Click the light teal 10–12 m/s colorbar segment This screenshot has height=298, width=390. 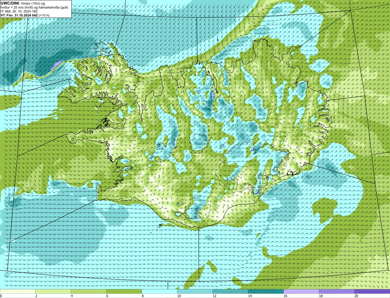click(x=195, y=291)
